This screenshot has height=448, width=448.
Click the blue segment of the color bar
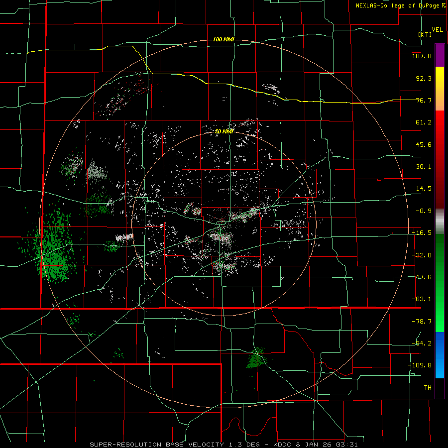point(440,355)
